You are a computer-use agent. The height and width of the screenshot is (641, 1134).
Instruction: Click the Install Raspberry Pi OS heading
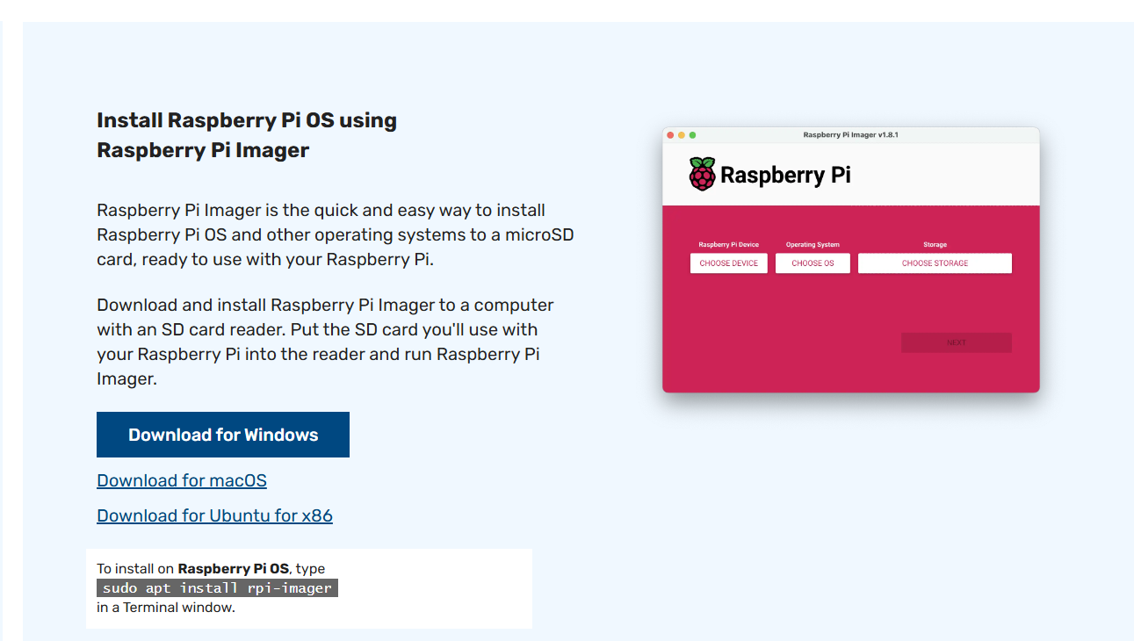(x=247, y=135)
